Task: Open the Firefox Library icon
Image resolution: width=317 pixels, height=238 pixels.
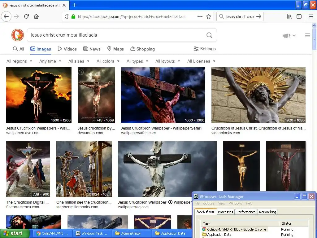Action: click(x=289, y=16)
